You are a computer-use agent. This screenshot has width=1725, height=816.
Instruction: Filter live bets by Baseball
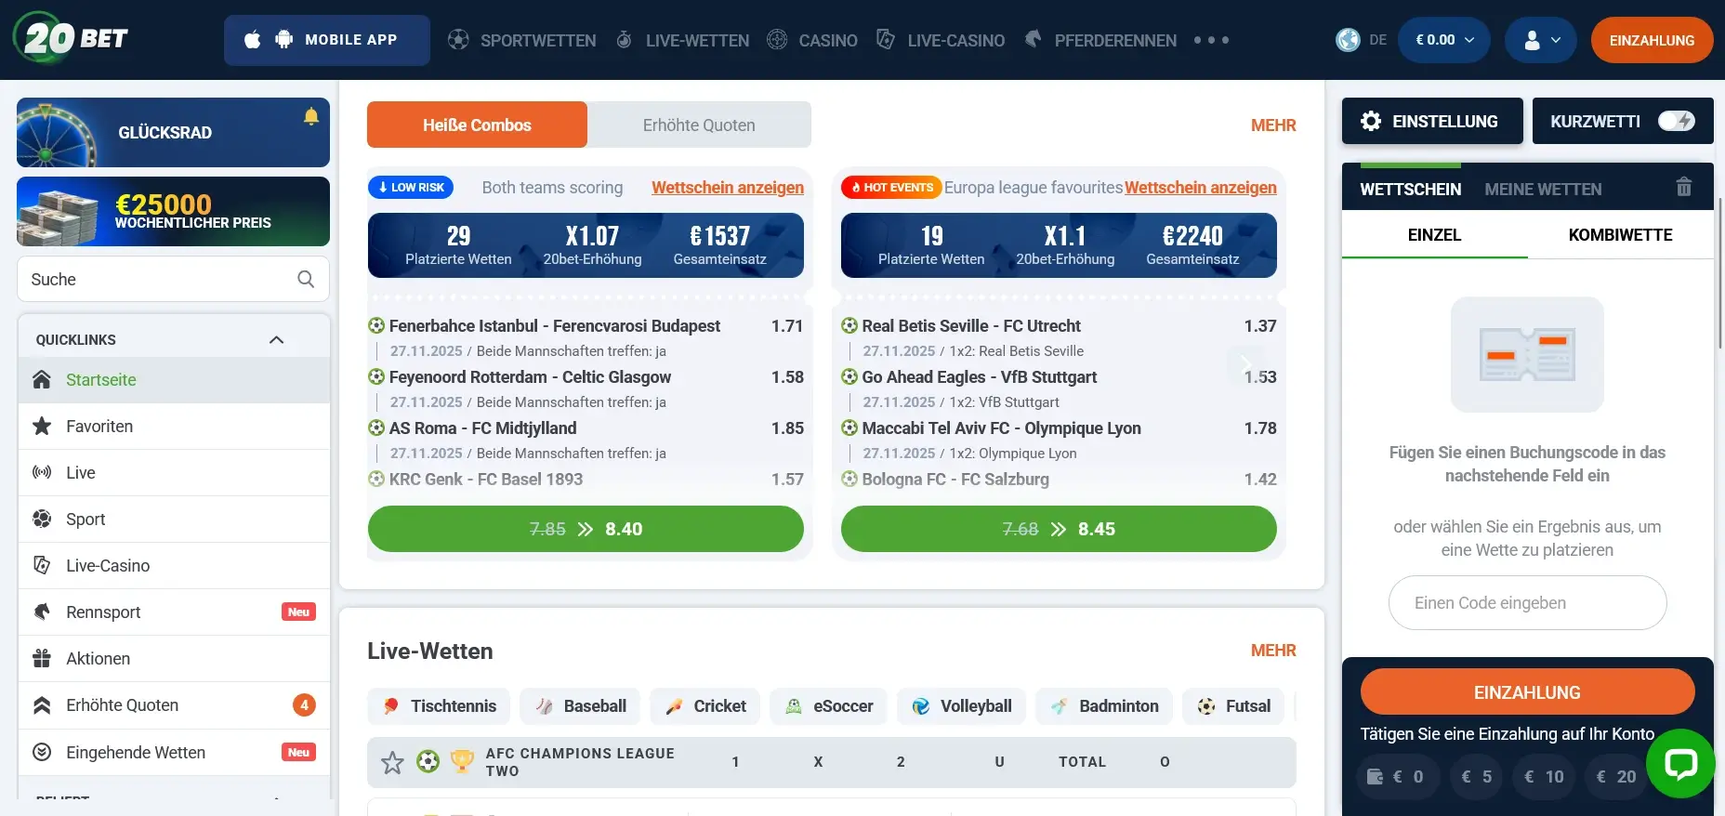pos(580,706)
